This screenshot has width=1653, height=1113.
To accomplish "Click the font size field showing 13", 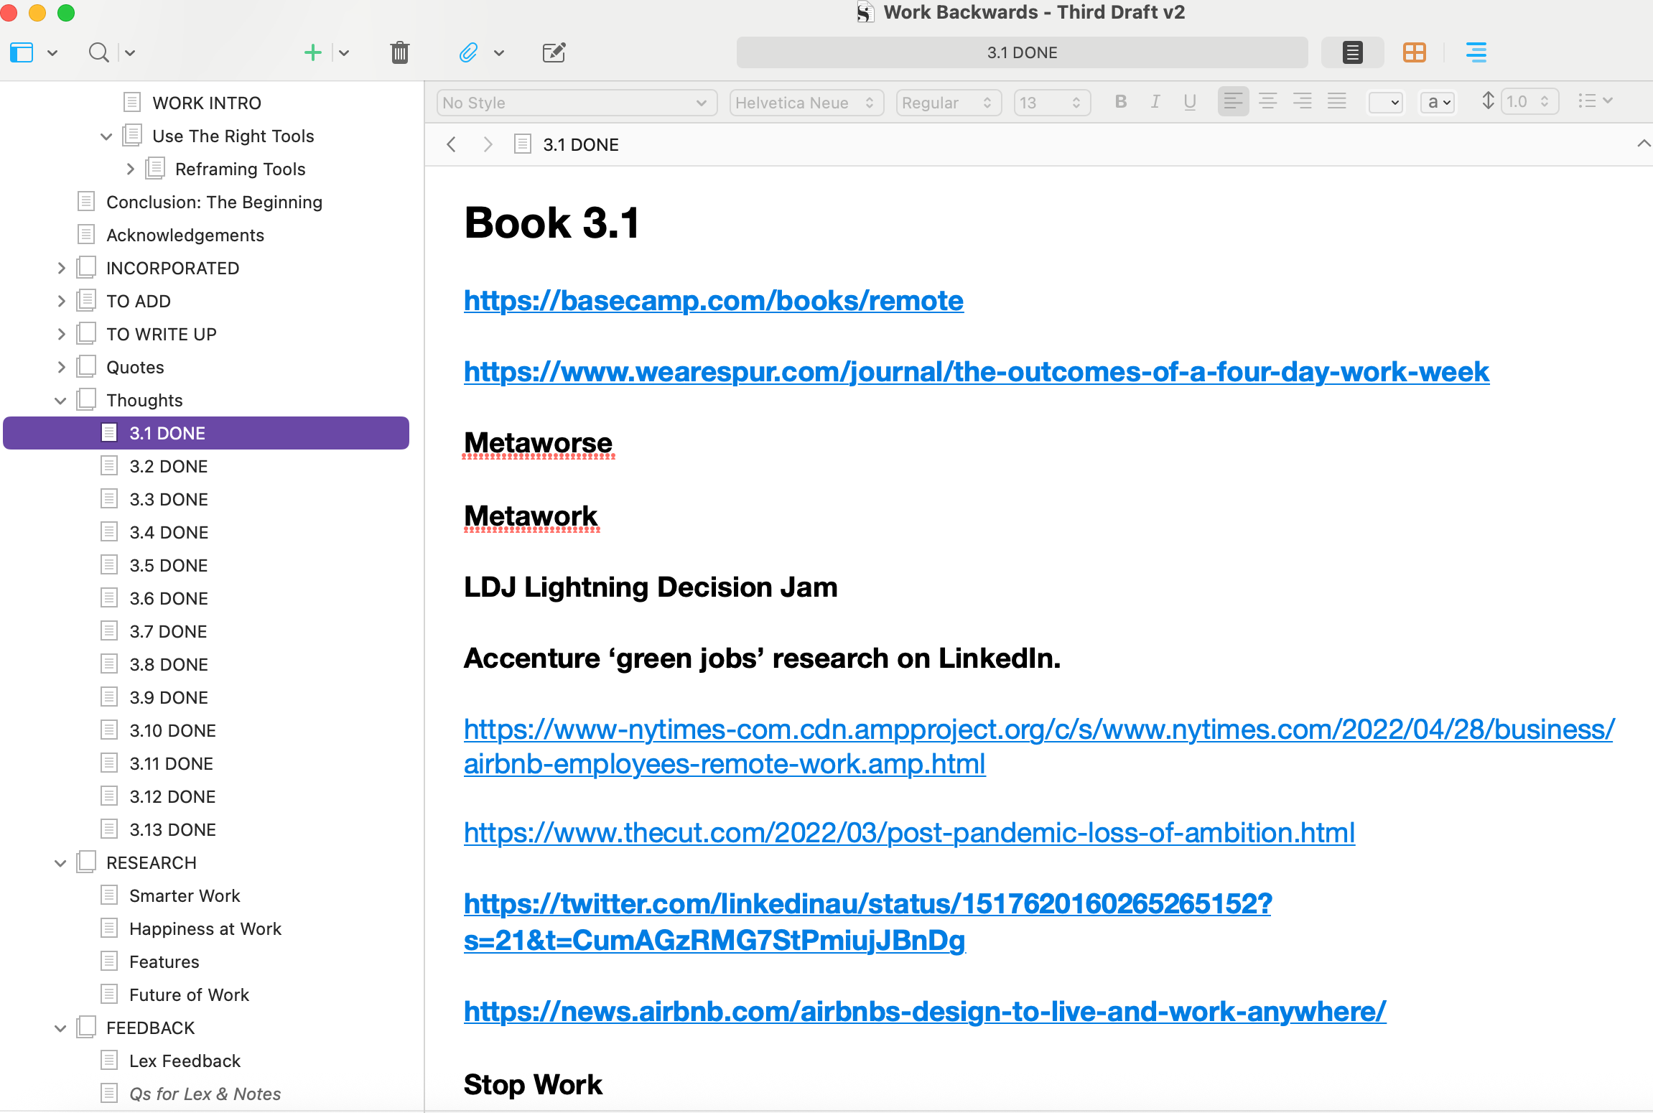I will [1043, 103].
